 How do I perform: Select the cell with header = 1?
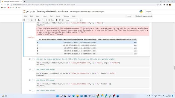pos(92,83)
